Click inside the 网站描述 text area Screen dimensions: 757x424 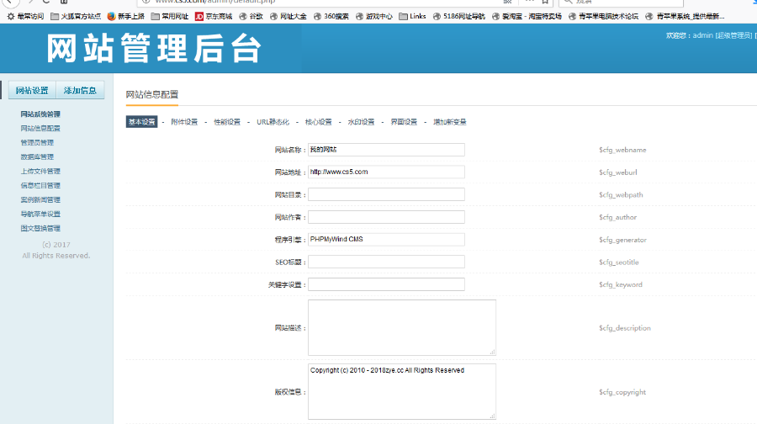coord(401,327)
